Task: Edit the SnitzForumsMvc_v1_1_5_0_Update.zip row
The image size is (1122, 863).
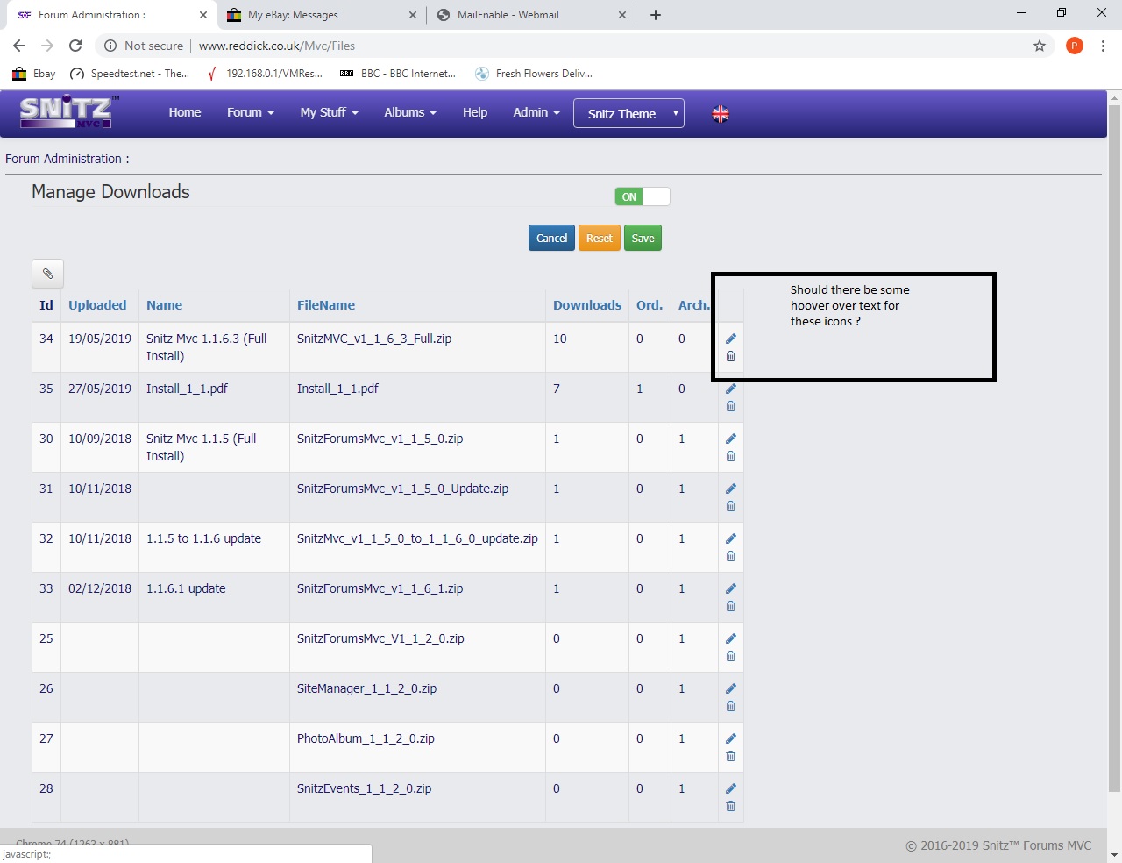Action: [x=730, y=489]
